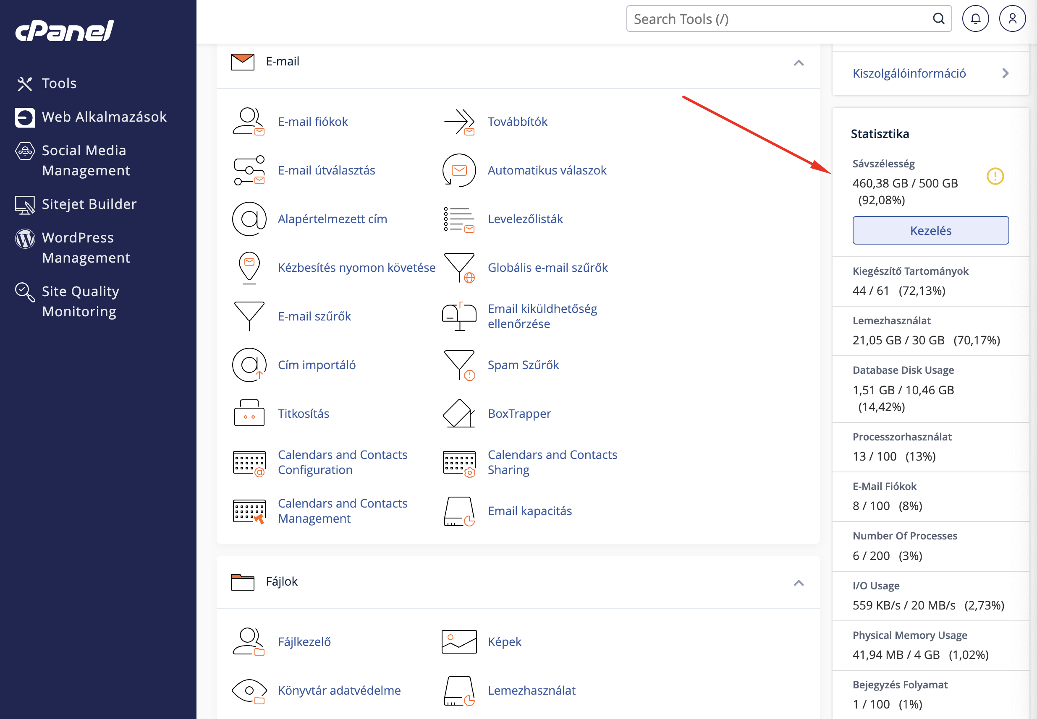Image resolution: width=1037 pixels, height=719 pixels.
Task: Click the Továbbítók forwarders arrow icon
Action: 458,122
